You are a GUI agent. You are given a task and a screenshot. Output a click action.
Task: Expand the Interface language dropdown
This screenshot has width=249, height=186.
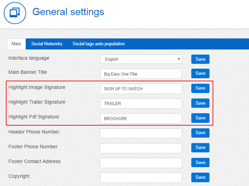(141, 59)
